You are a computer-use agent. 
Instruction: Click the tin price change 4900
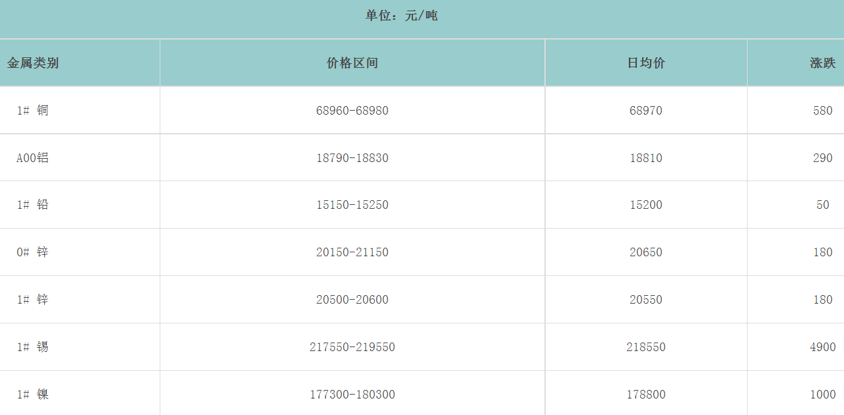[x=822, y=347]
